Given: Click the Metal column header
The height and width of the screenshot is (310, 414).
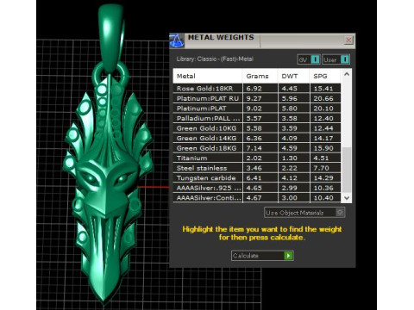Looking at the screenshot, I should [208, 76].
